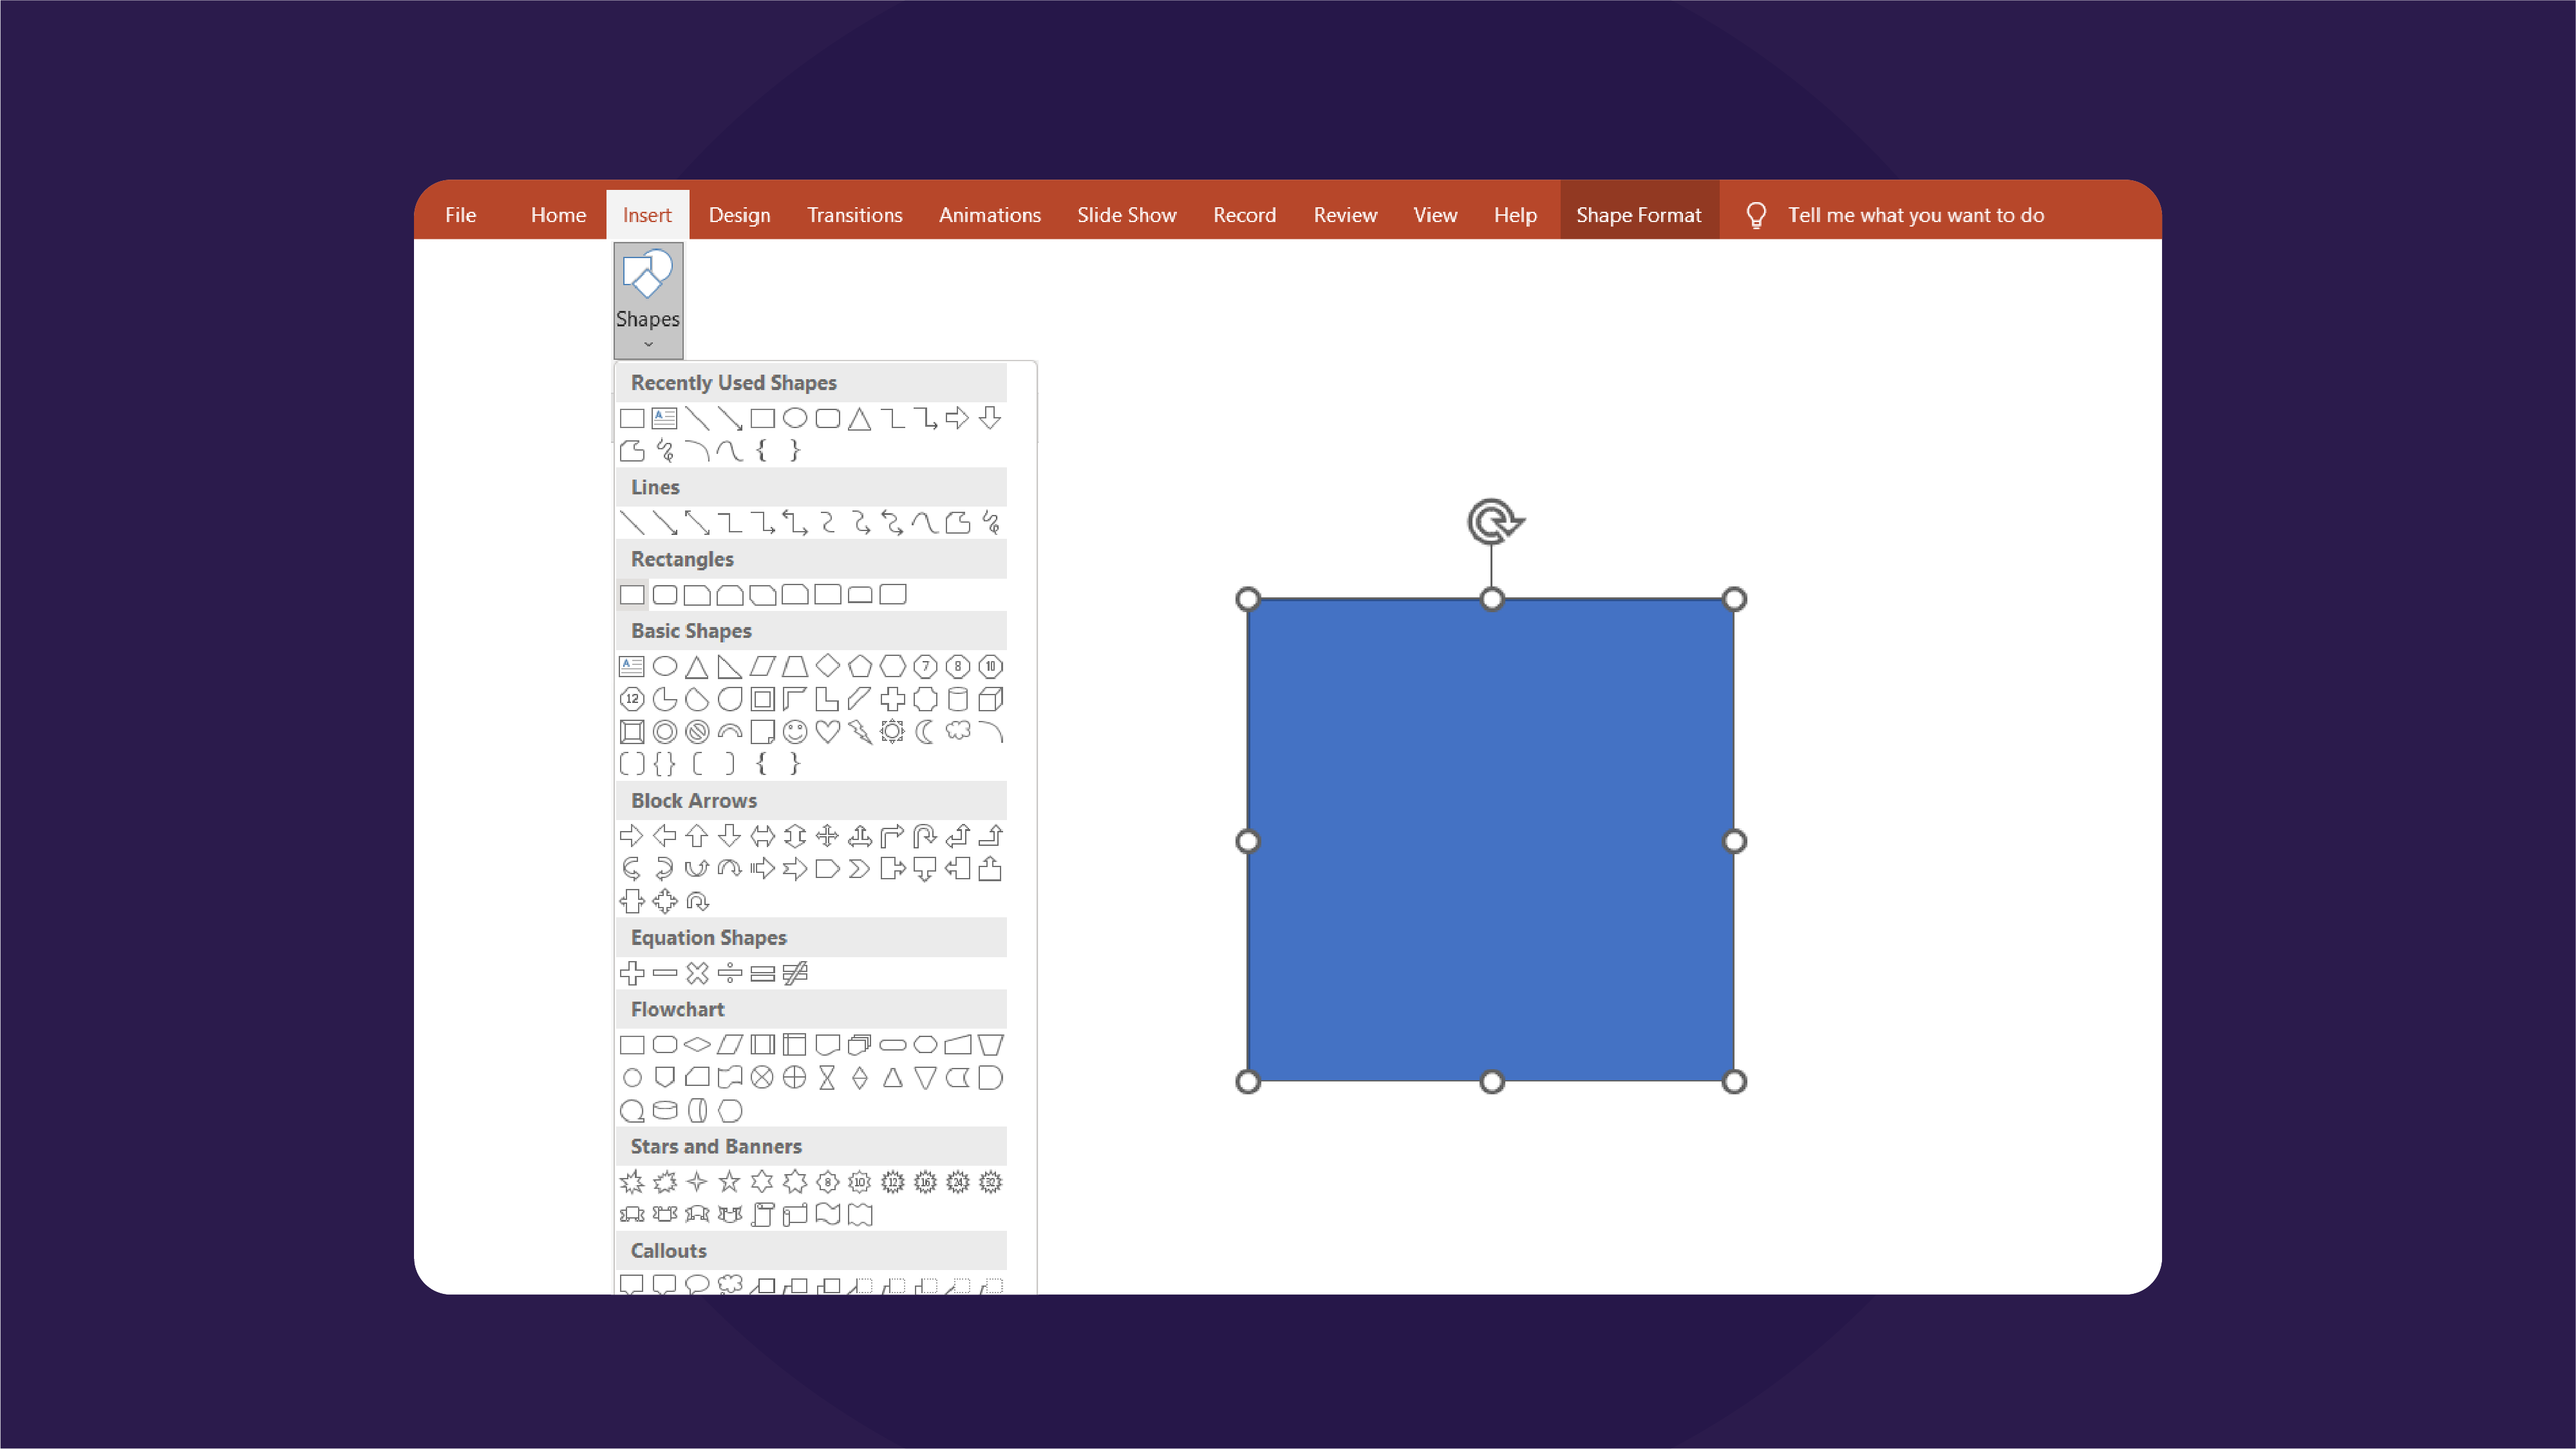2576x1449 pixels.
Task: Click Tell me what you want to do
Action: [x=1916, y=214]
